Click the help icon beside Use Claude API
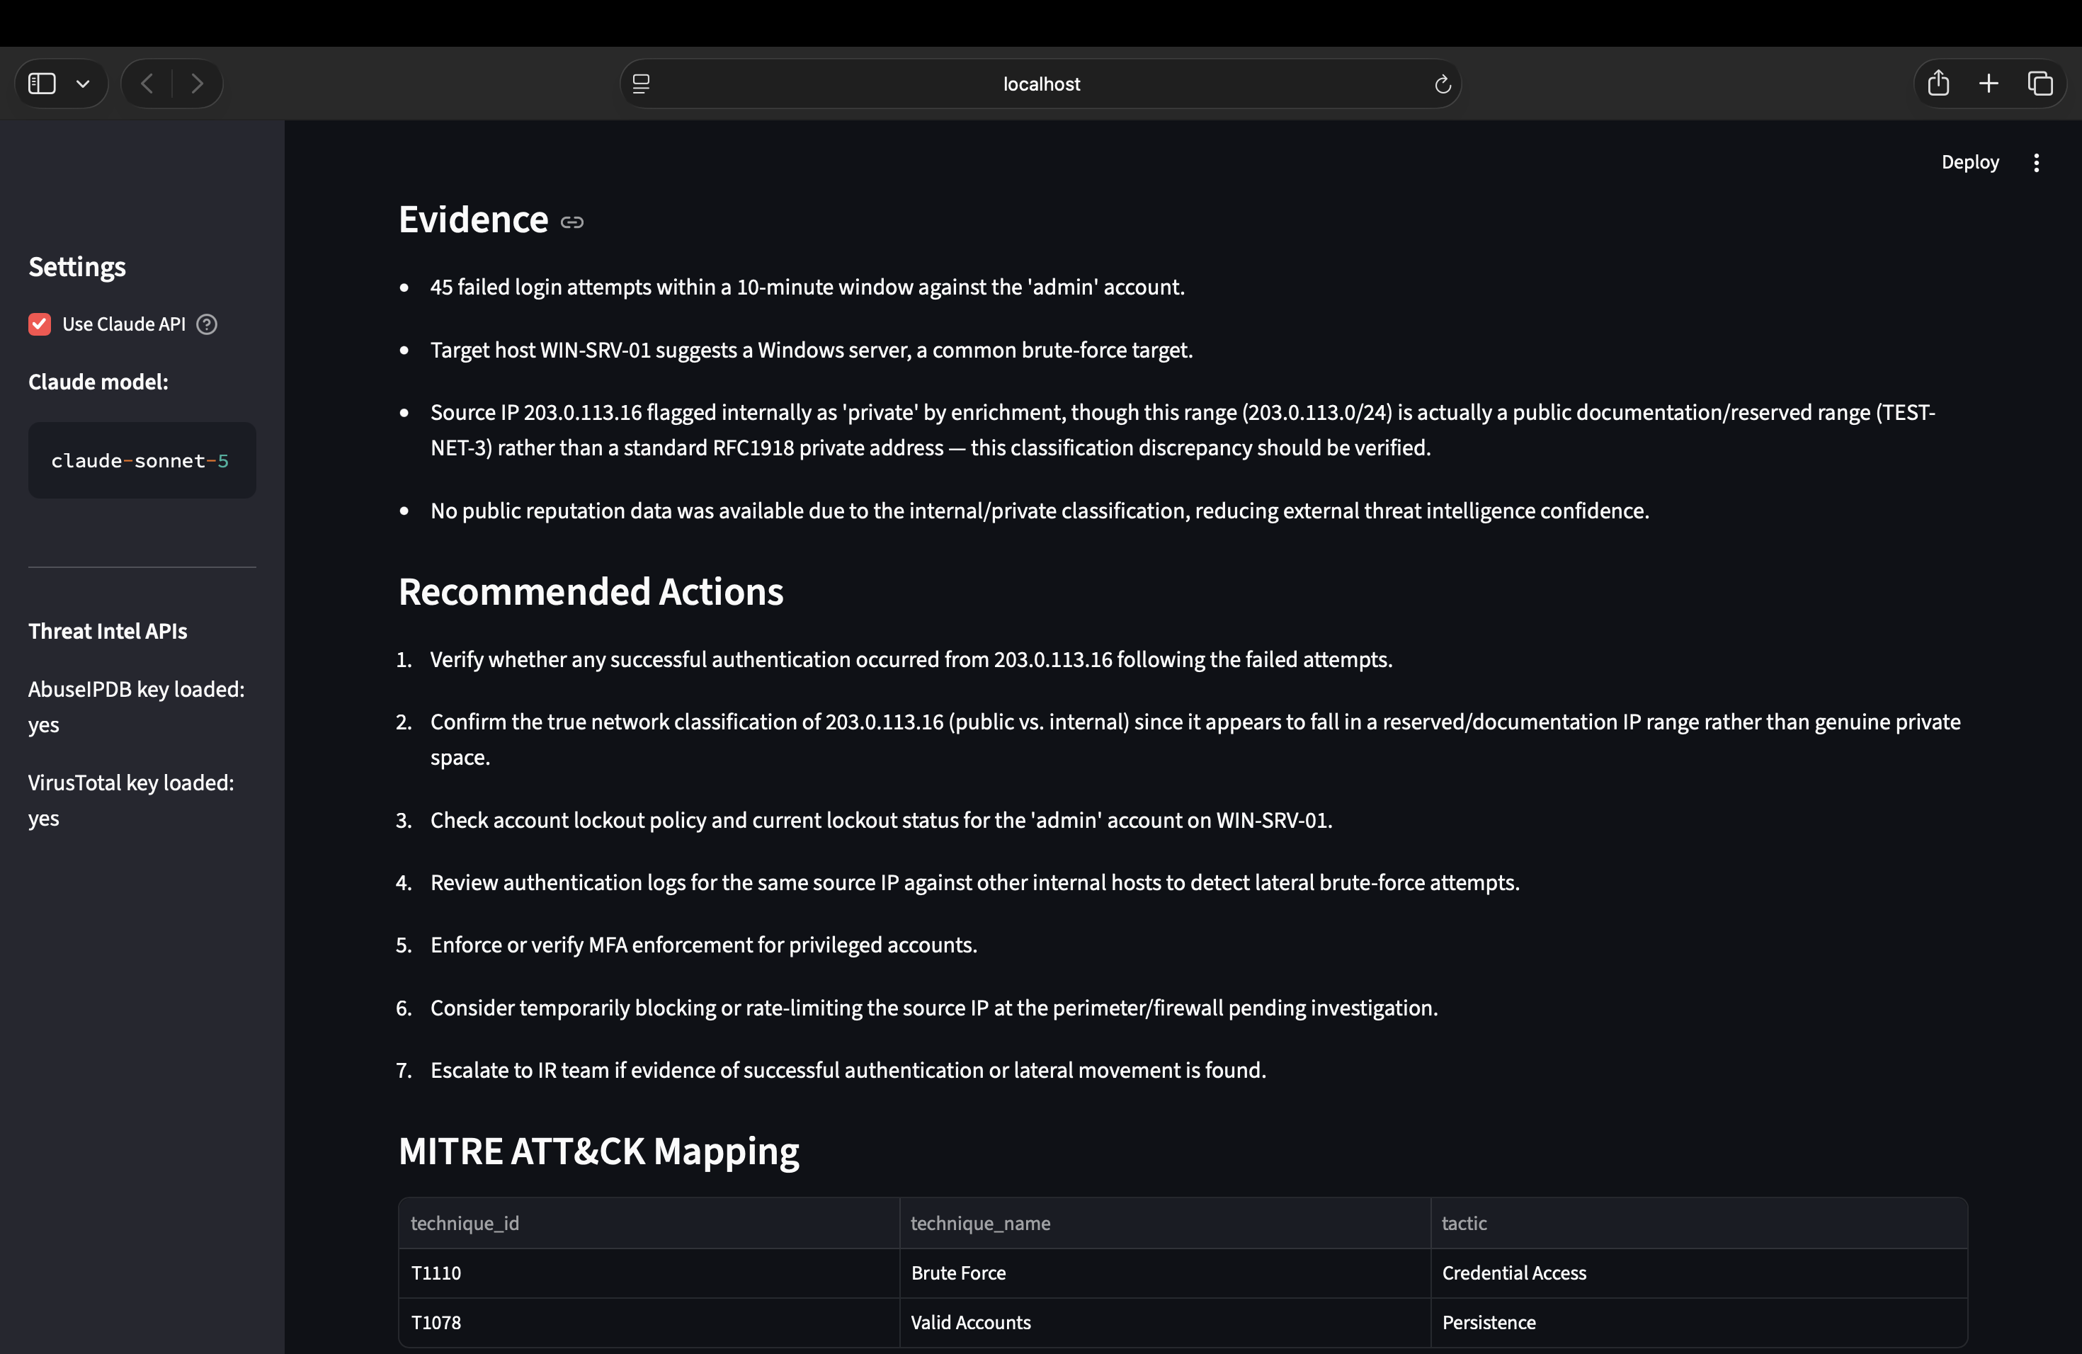The image size is (2082, 1354). pos(207,324)
